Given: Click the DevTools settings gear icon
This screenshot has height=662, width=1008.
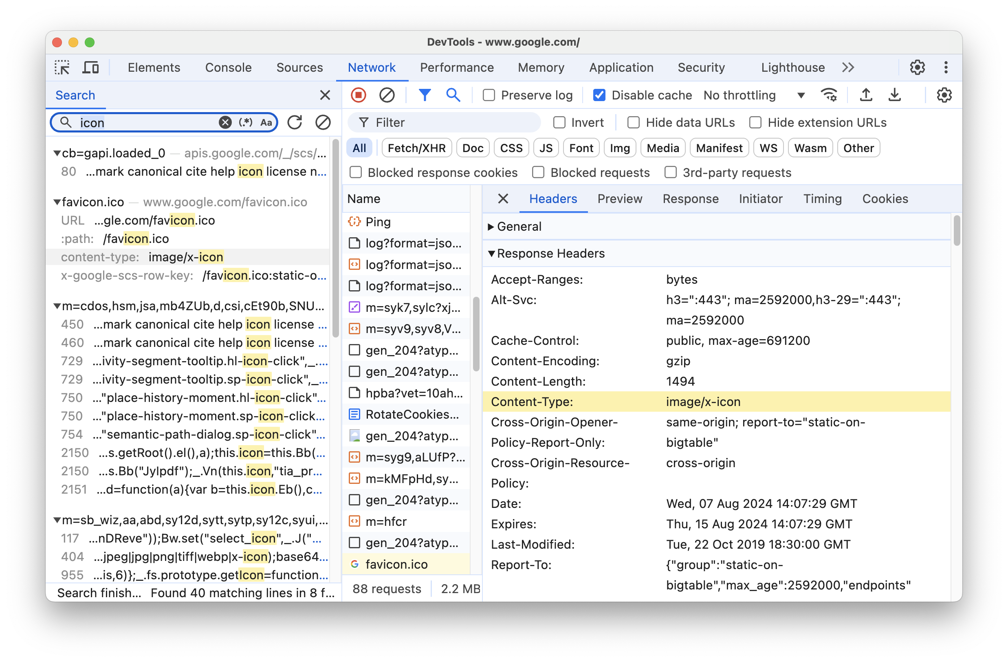Looking at the screenshot, I should click(917, 67).
